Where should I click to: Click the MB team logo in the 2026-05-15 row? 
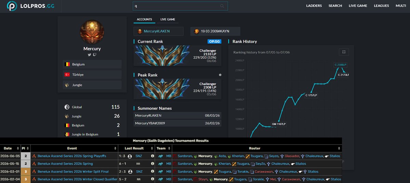pyautogui.click(x=161, y=164)
